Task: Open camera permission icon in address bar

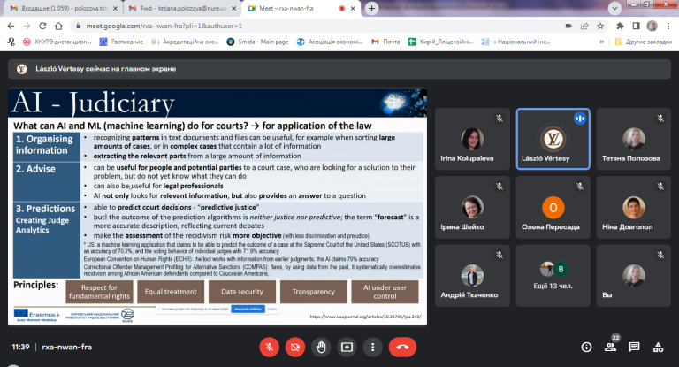Action: tap(568, 26)
